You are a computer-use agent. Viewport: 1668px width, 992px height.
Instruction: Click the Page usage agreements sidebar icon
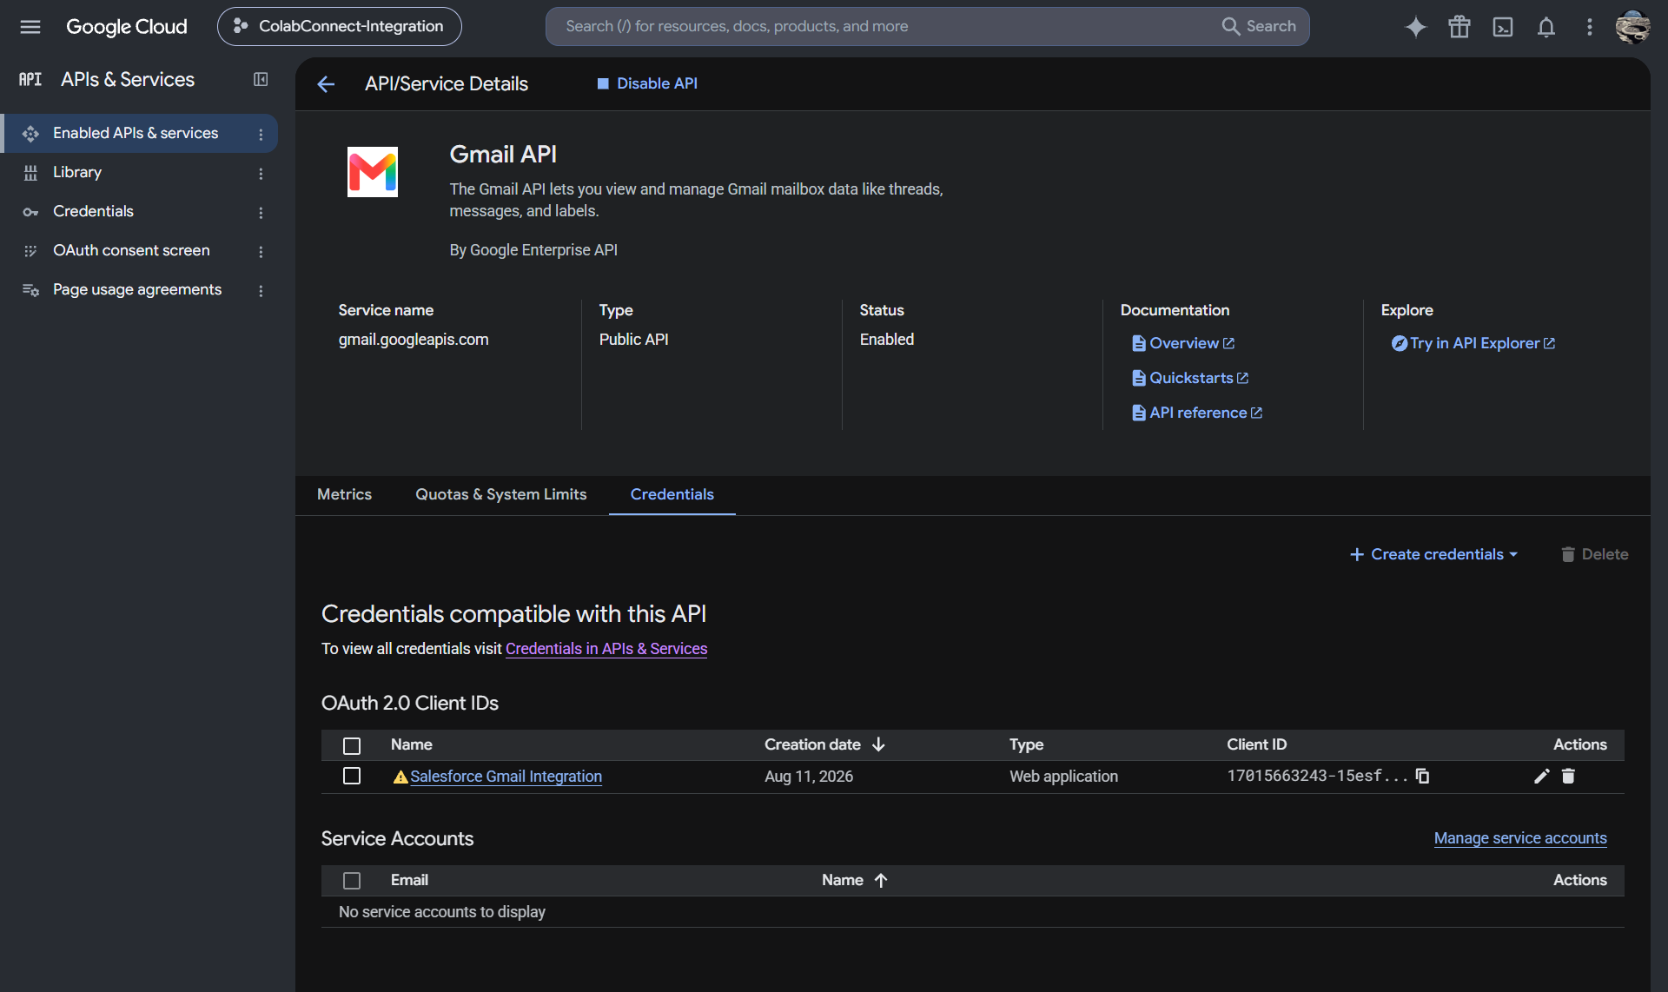[x=30, y=290]
